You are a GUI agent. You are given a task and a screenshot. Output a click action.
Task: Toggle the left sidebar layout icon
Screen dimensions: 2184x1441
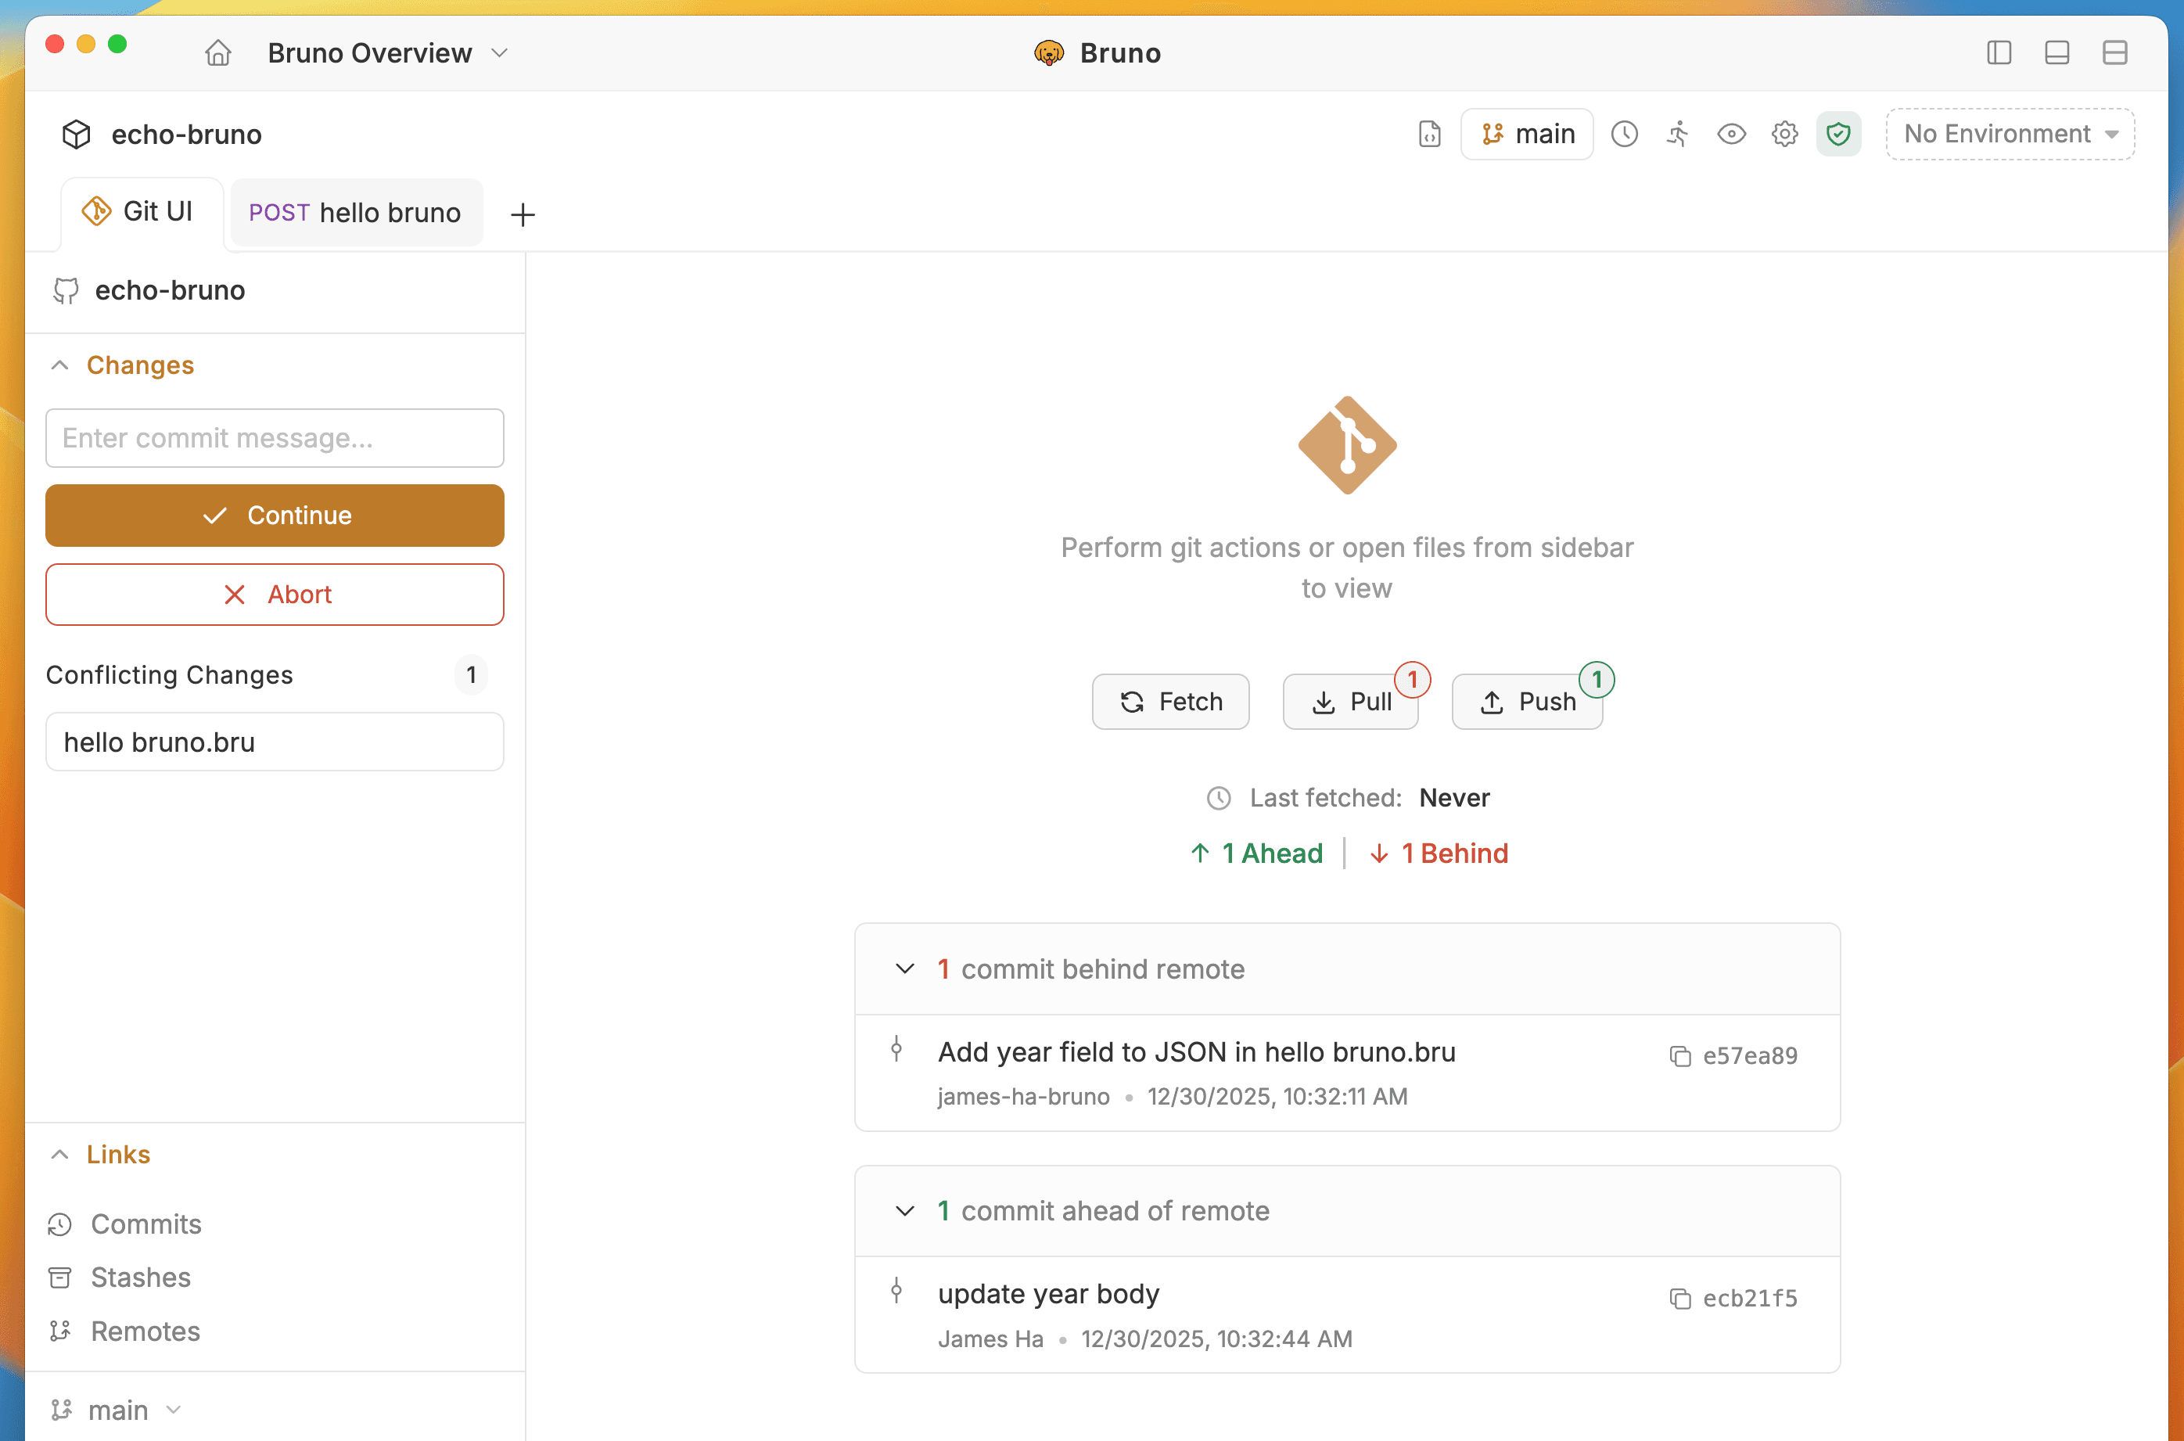1999,53
